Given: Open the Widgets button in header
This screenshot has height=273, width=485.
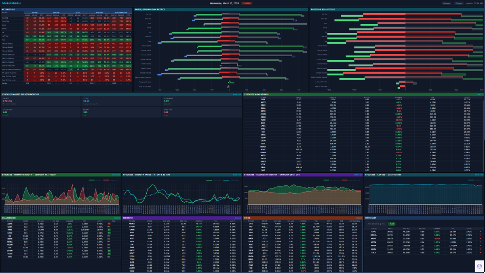Looking at the screenshot, I should click(x=459, y=3).
